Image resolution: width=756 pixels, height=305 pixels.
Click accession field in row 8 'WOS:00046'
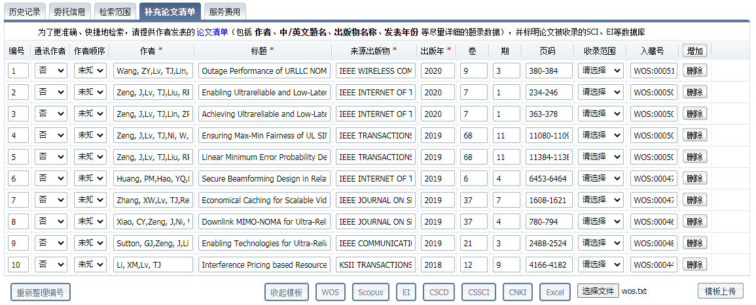[654, 221]
